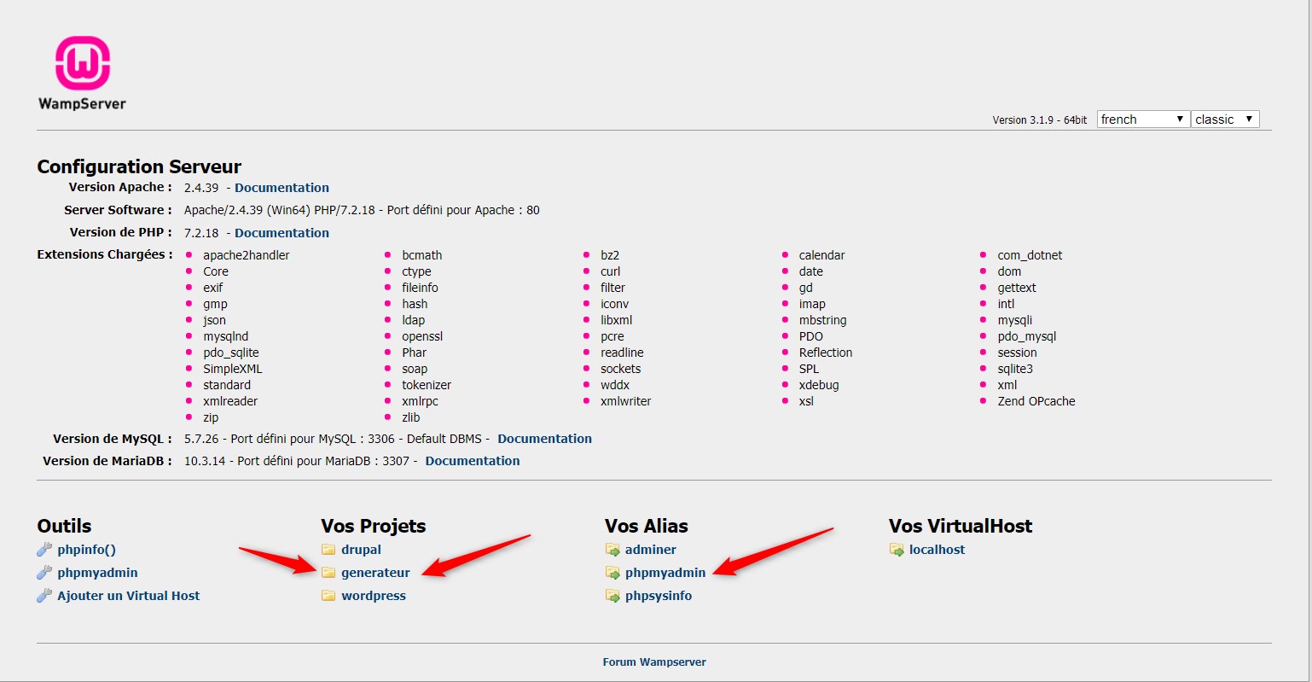Click folder icon next to wordpress
Viewport: 1312px width, 682px height.
pos(328,596)
